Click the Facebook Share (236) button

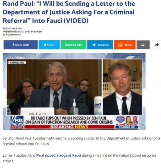click(20, 45)
